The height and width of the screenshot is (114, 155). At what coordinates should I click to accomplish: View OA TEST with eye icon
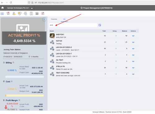pyautogui.click(x=133, y=61)
